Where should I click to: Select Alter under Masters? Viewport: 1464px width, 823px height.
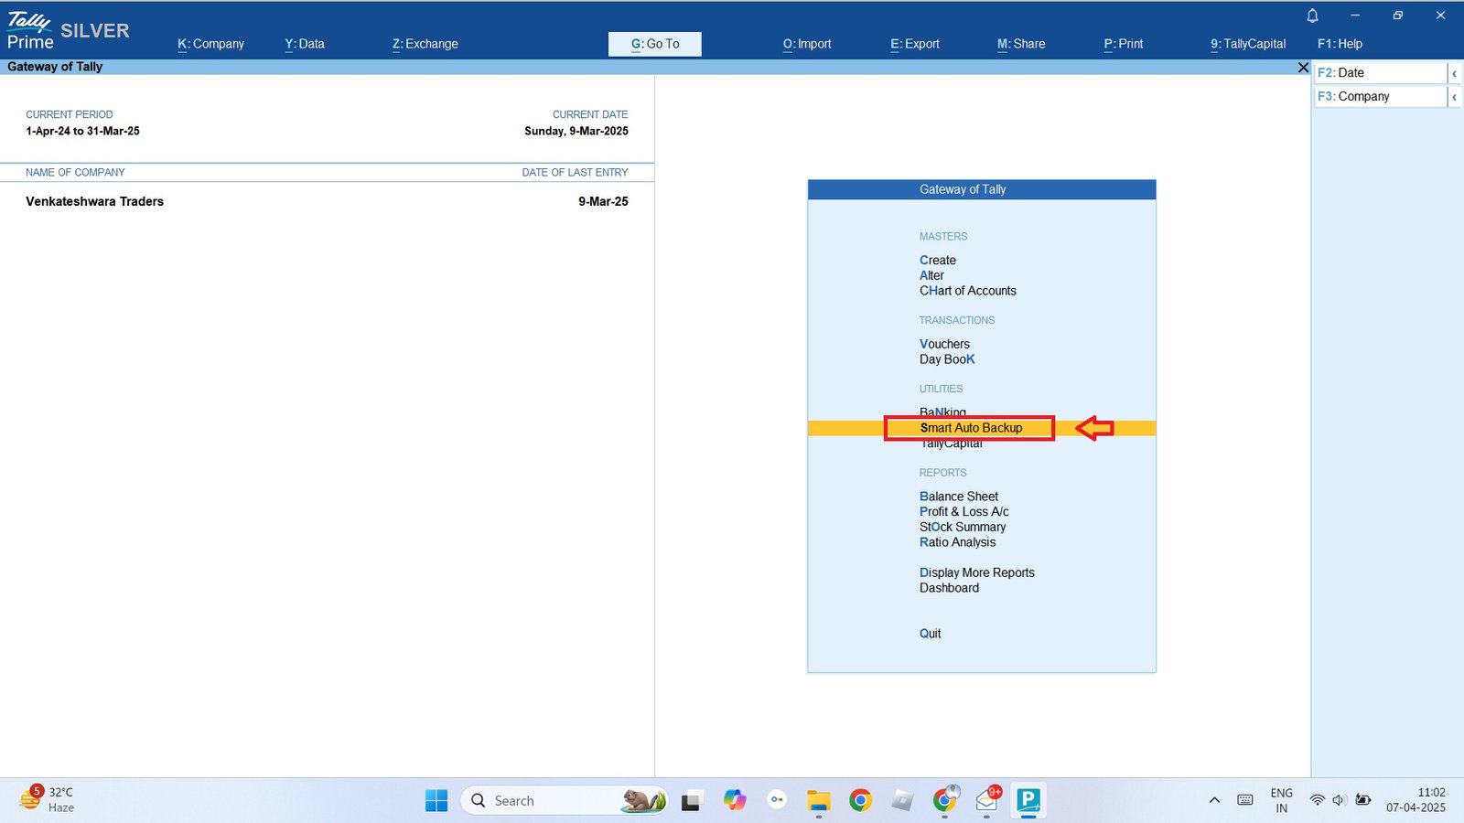[931, 276]
